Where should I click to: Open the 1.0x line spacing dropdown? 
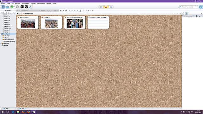tap(56, 10)
